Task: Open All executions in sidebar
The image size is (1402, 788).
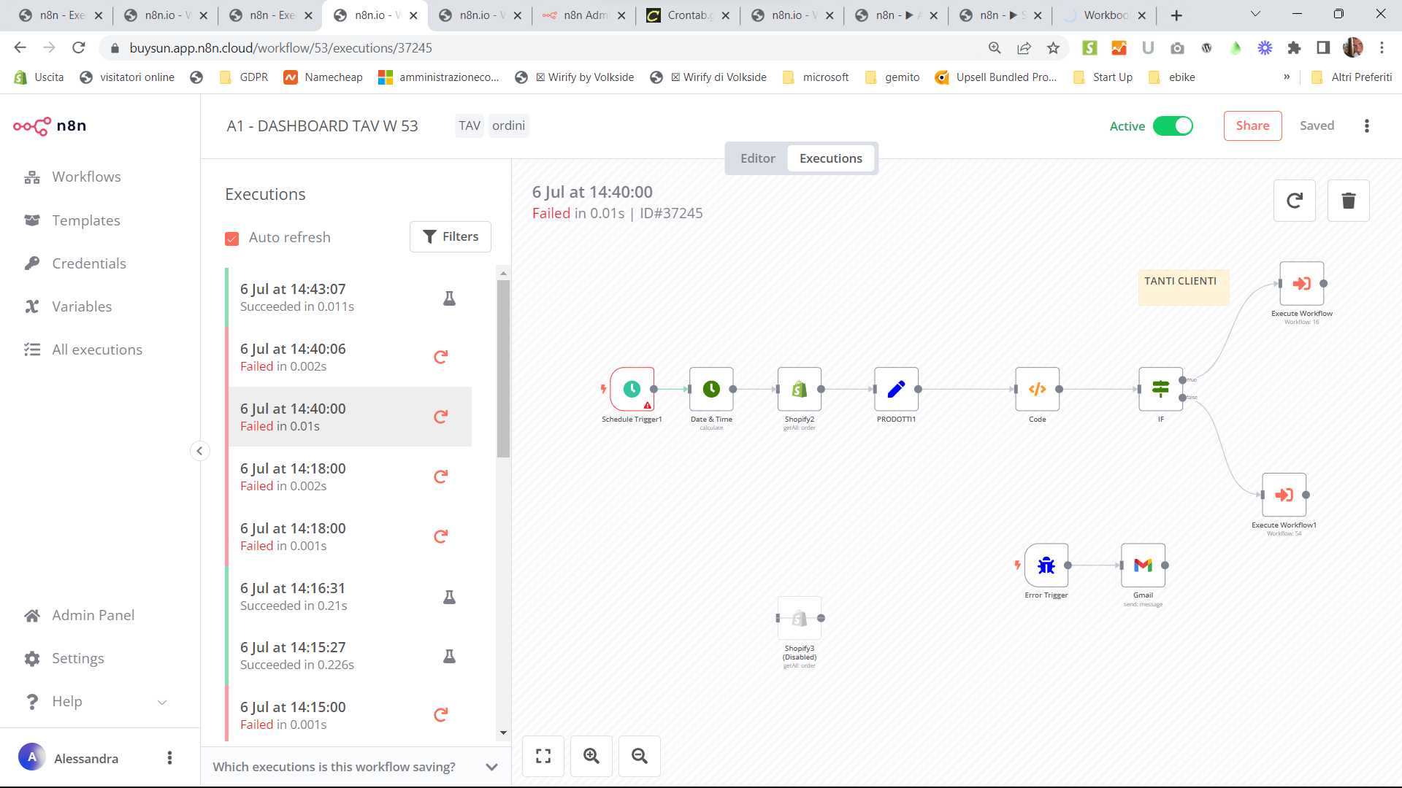Action: 96,349
